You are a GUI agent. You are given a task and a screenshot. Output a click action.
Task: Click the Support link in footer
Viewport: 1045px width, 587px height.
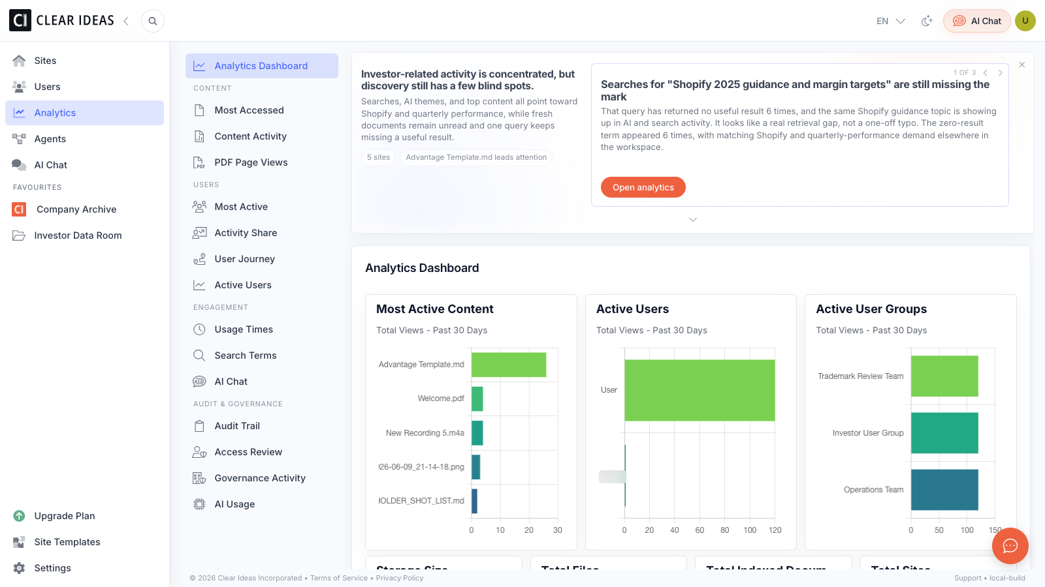[x=967, y=578]
